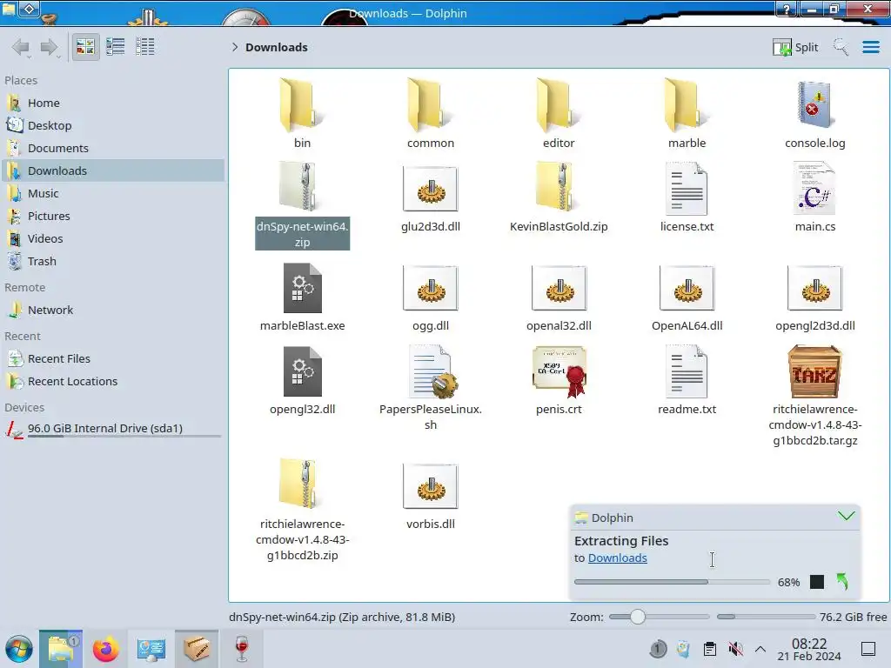Stop the extraction with the stop button
Image resolution: width=891 pixels, height=668 pixels.
[x=816, y=582]
